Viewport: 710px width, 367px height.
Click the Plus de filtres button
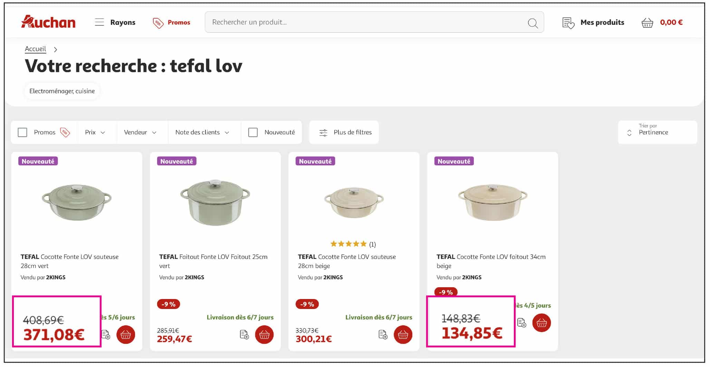point(346,132)
